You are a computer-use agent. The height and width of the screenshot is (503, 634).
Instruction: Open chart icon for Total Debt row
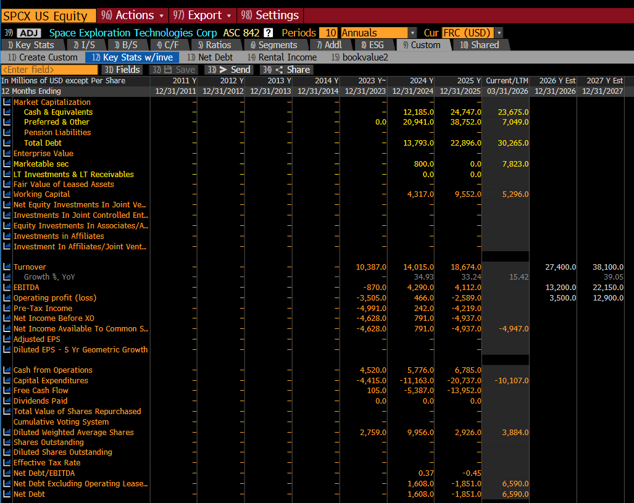[7, 143]
